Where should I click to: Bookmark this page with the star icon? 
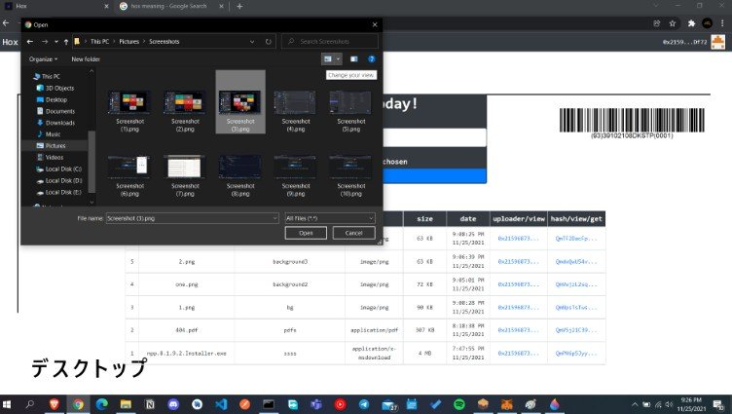pos(673,23)
